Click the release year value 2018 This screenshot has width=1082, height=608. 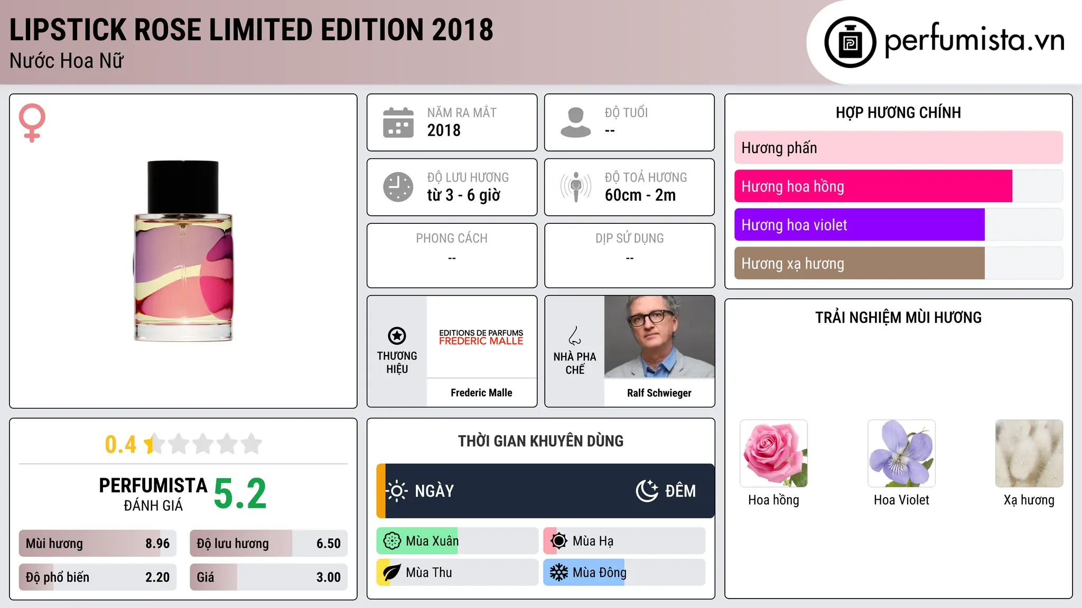[444, 130]
